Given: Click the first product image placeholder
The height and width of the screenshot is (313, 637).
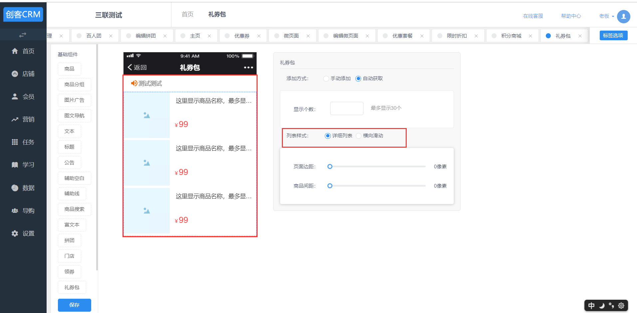Looking at the screenshot, I should [x=147, y=115].
